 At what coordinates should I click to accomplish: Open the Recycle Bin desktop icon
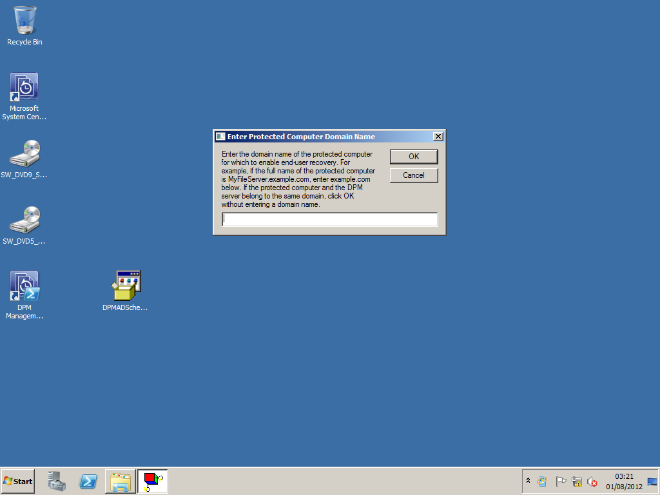(25, 25)
